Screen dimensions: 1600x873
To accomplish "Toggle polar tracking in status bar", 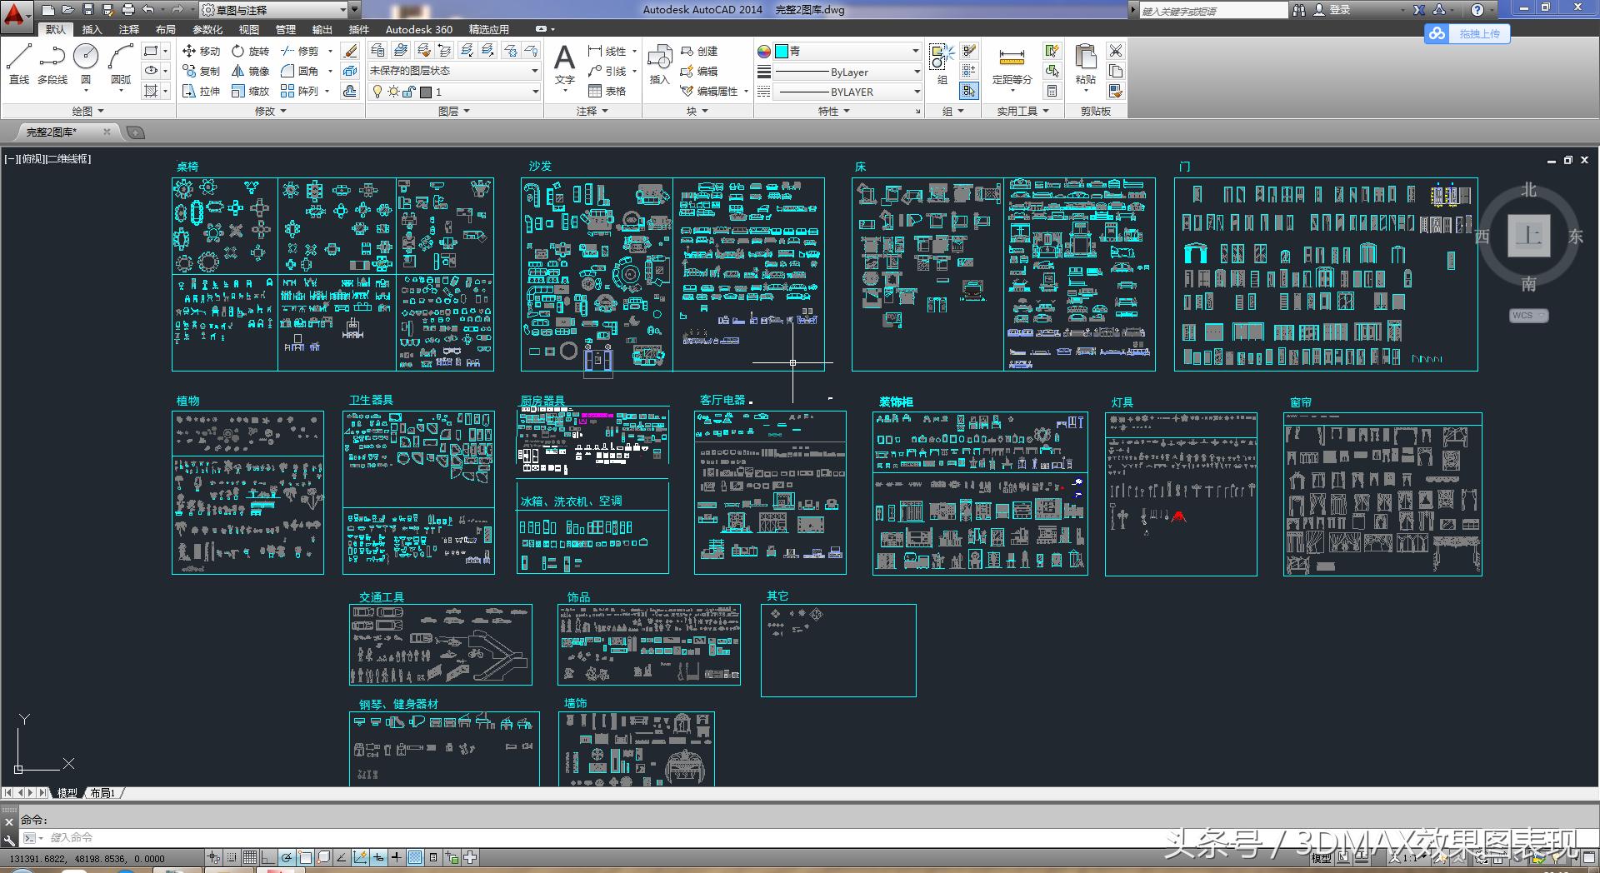I will click(287, 857).
